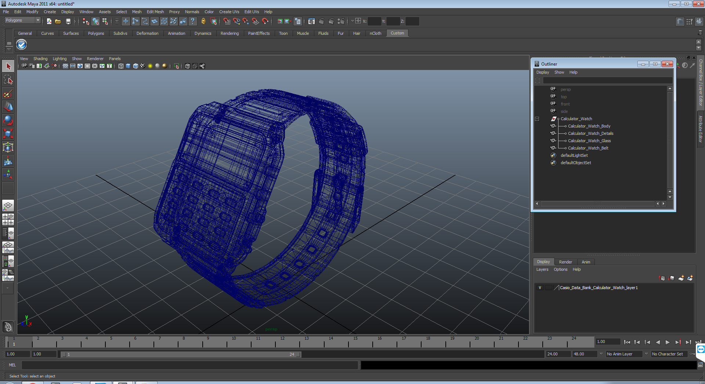Open Outliner Show menu
The image size is (705, 384).
tap(559, 73)
